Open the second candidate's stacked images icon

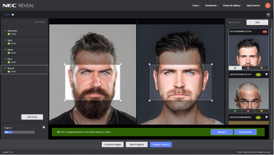[x=266, y=74]
